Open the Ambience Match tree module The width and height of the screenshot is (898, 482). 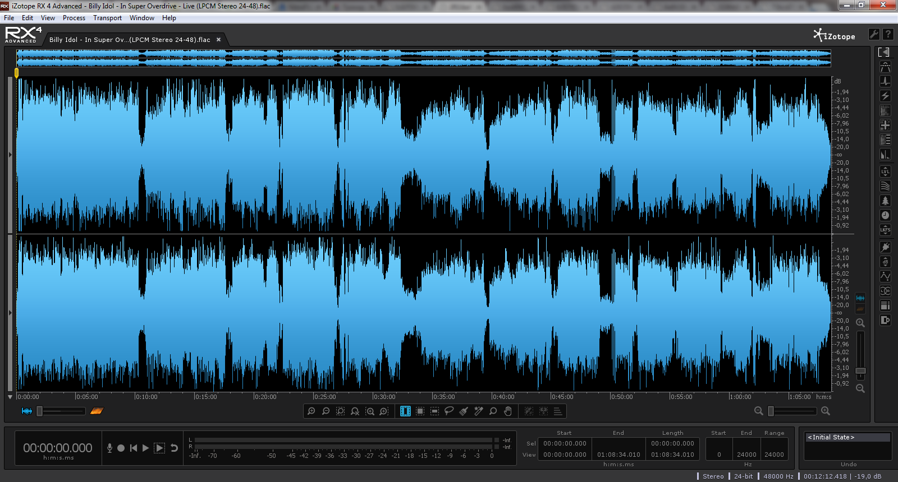(885, 201)
